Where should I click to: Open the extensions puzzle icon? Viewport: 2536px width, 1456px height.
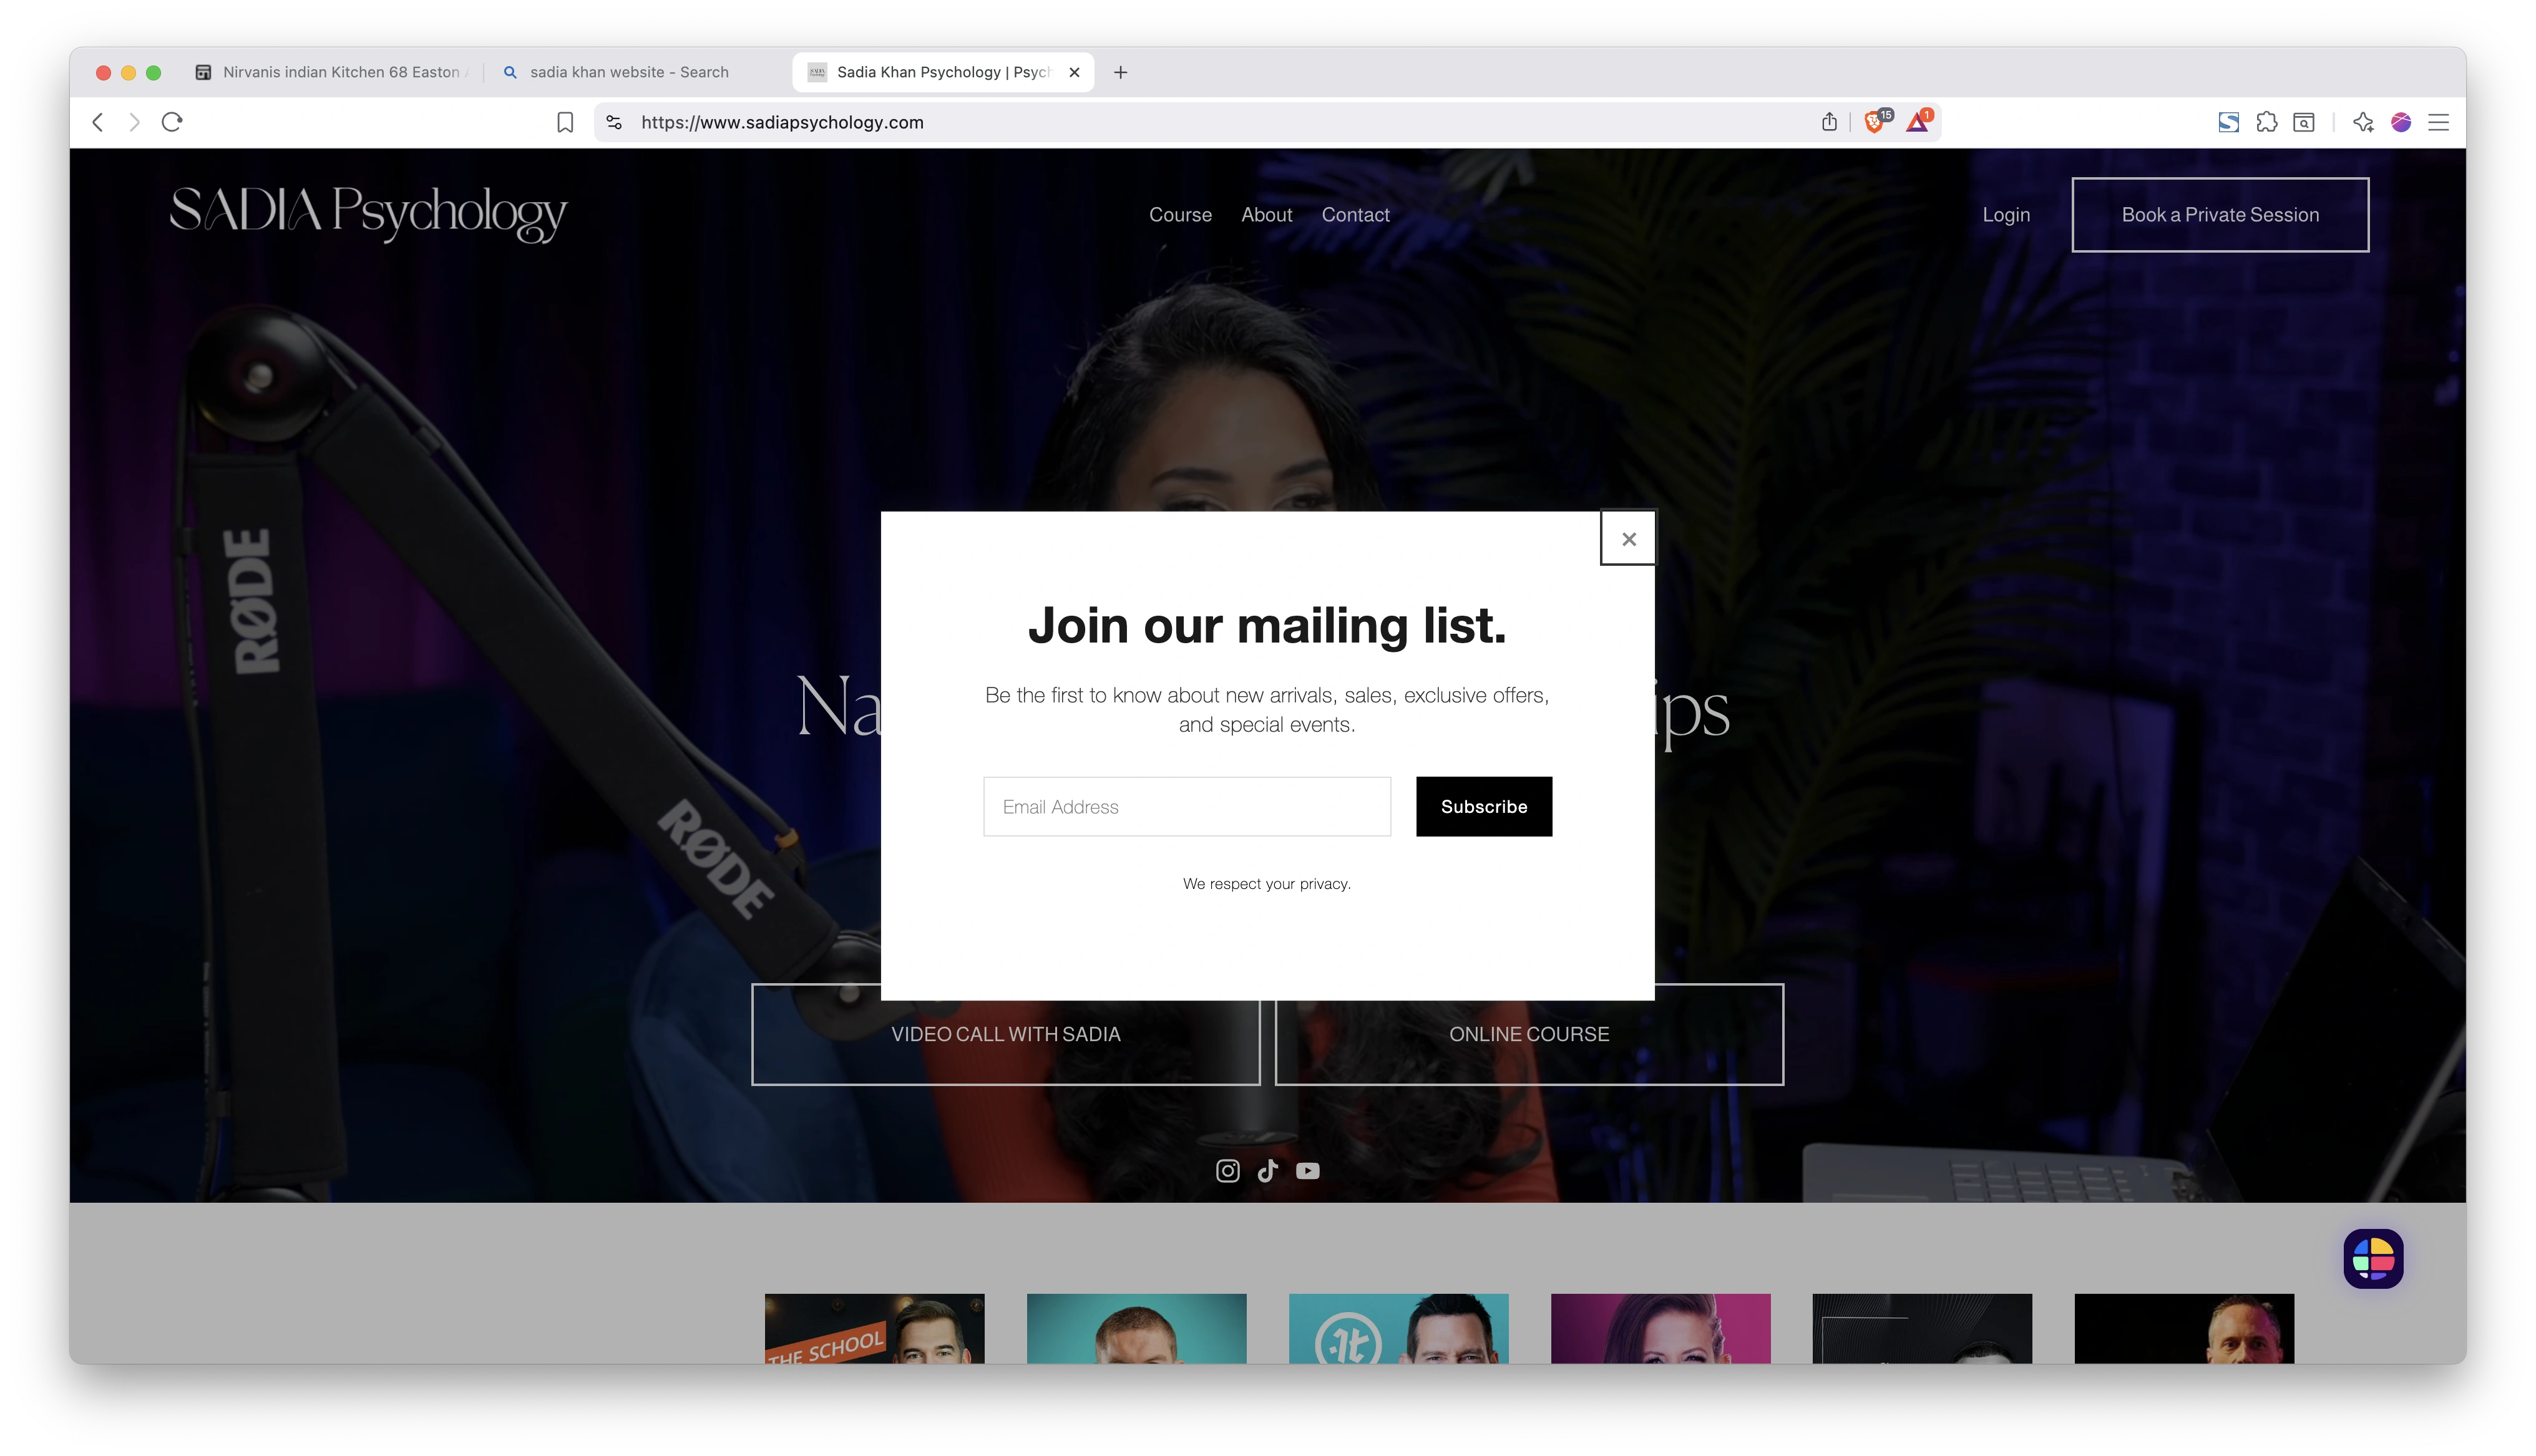2266,122
